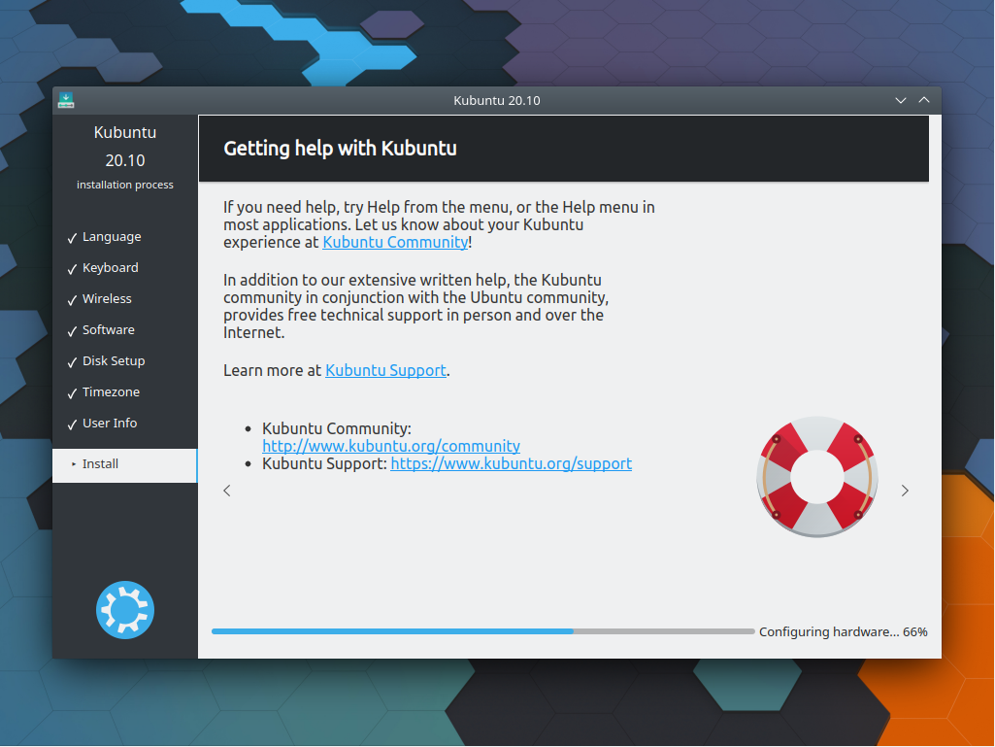Click the installer icon in the title bar

(66, 100)
